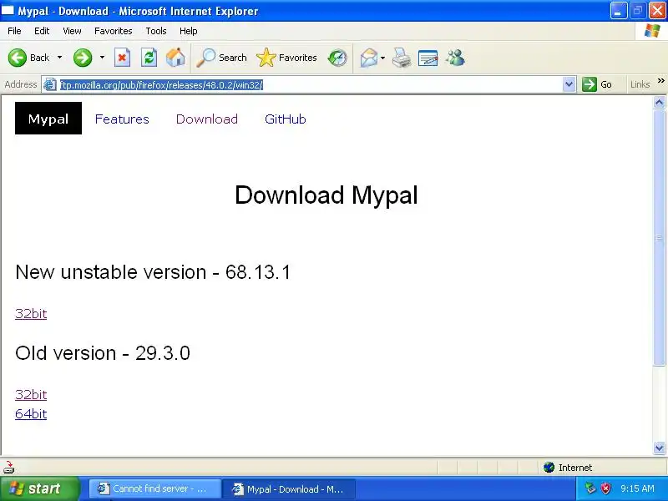
Task: Click the page icon in address bar
Action: pos(50,84)
